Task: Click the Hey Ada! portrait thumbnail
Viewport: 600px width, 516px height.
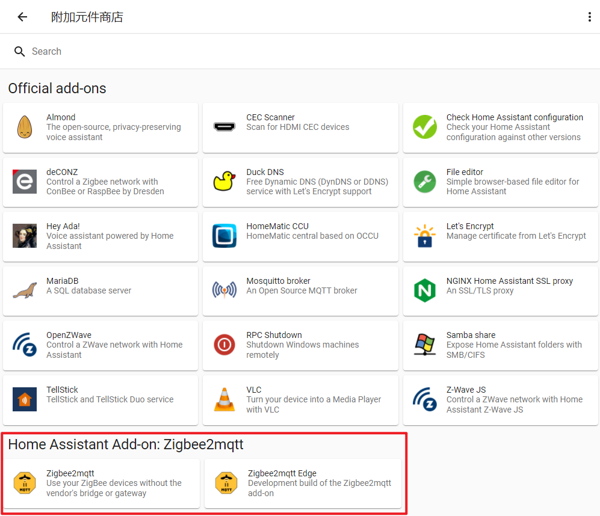Action: [25, 236]
